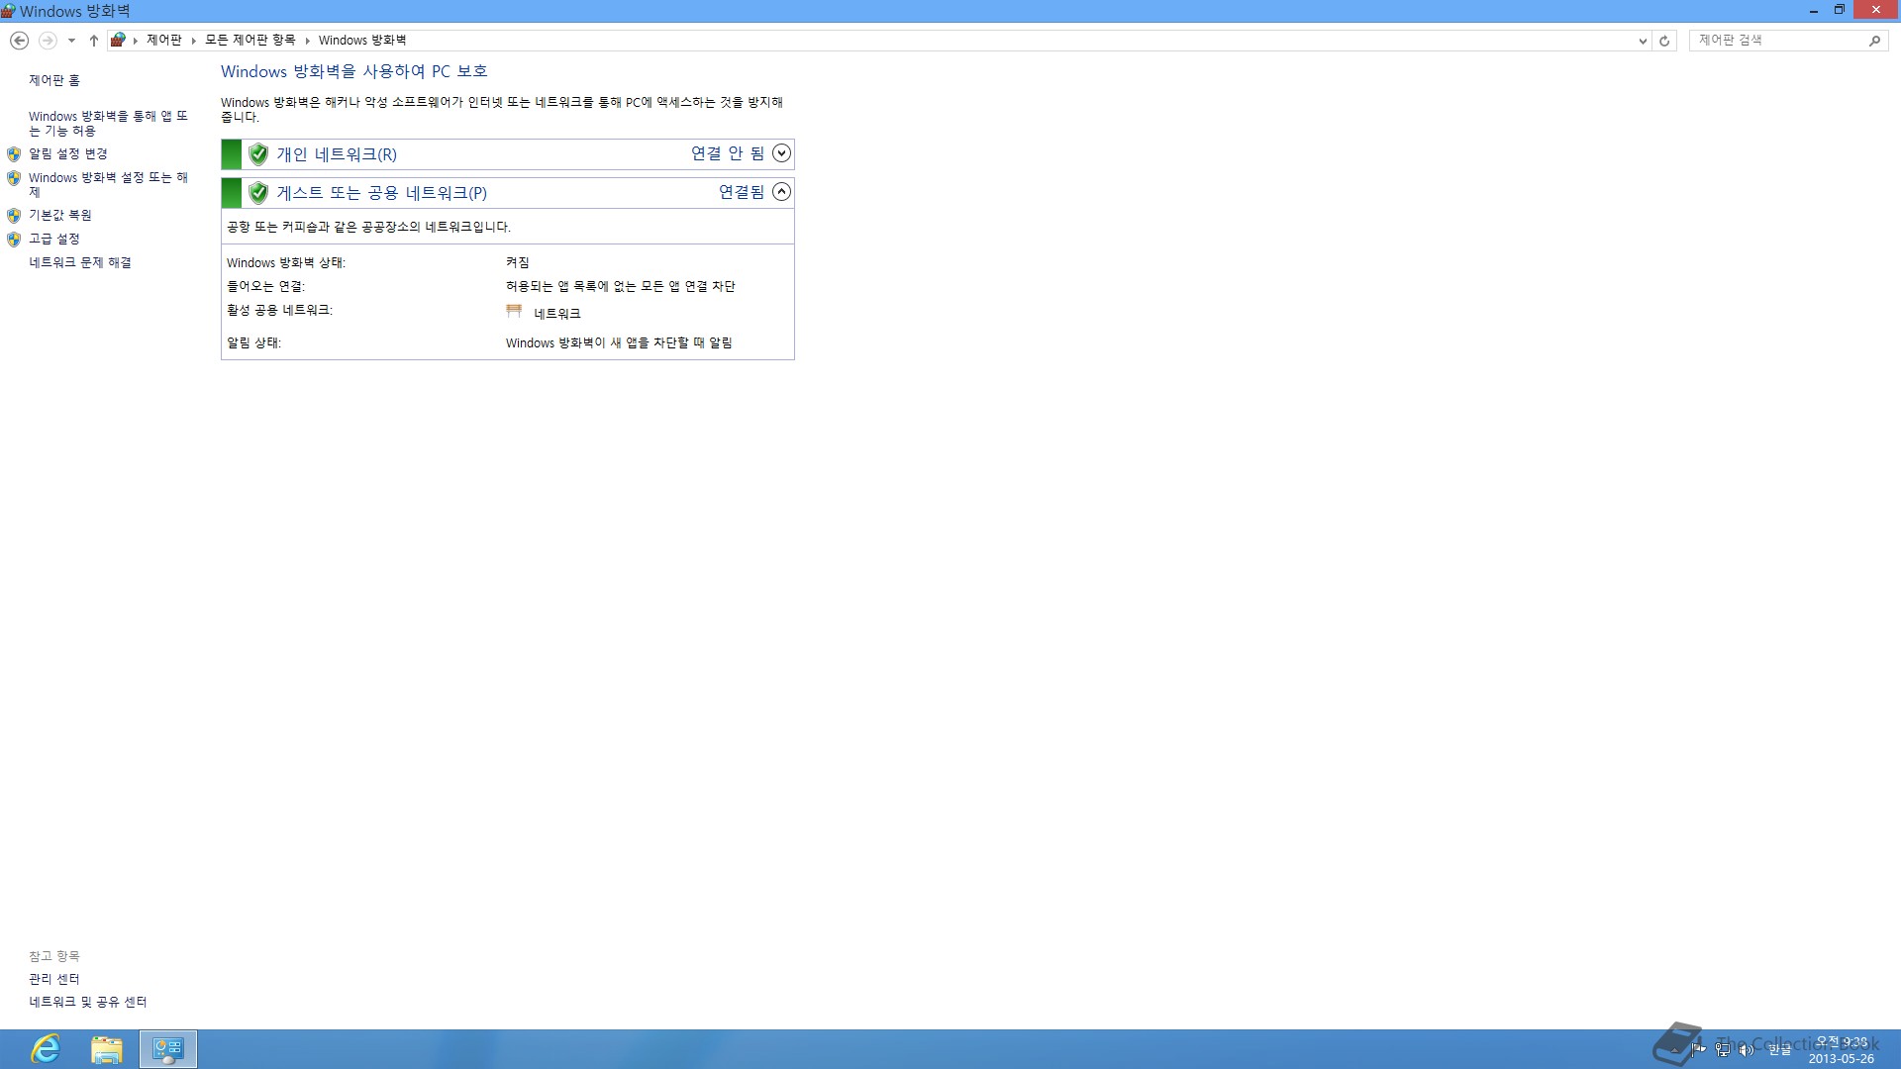Open 알림 설정 변경 link
This screenshot has height=1069, width=1901.
click(x=68, y=153)
